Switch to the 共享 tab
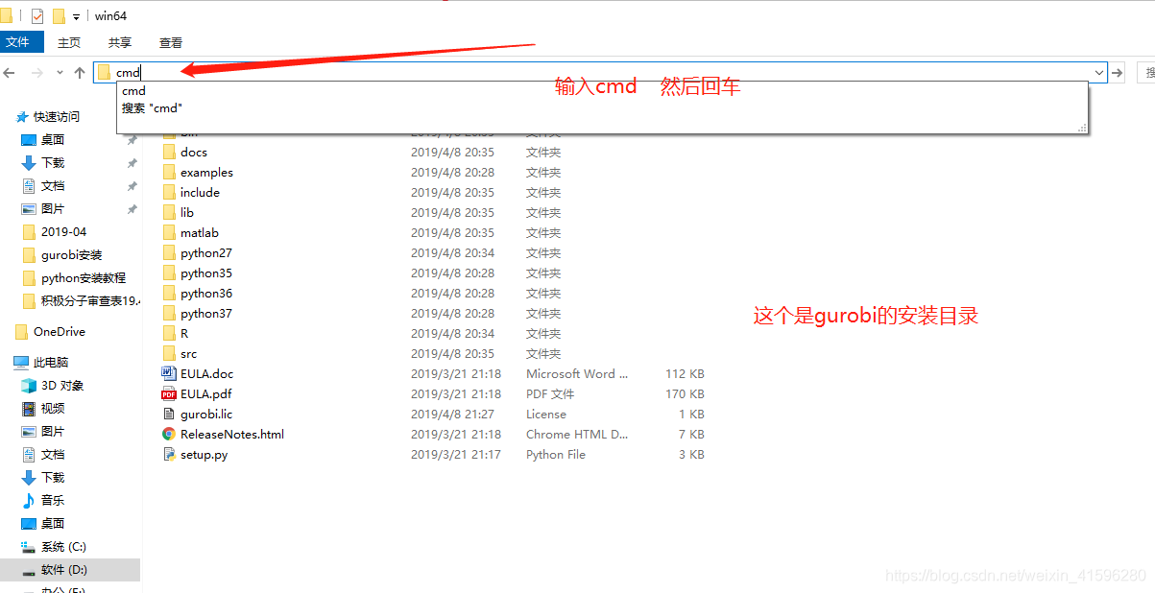This screenshot has width=1155, height=593. [x=120, y=42]
